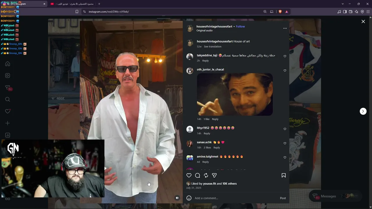Open the zoom magnifier in the address bar

pyautogui.click(x=265, y=12)
